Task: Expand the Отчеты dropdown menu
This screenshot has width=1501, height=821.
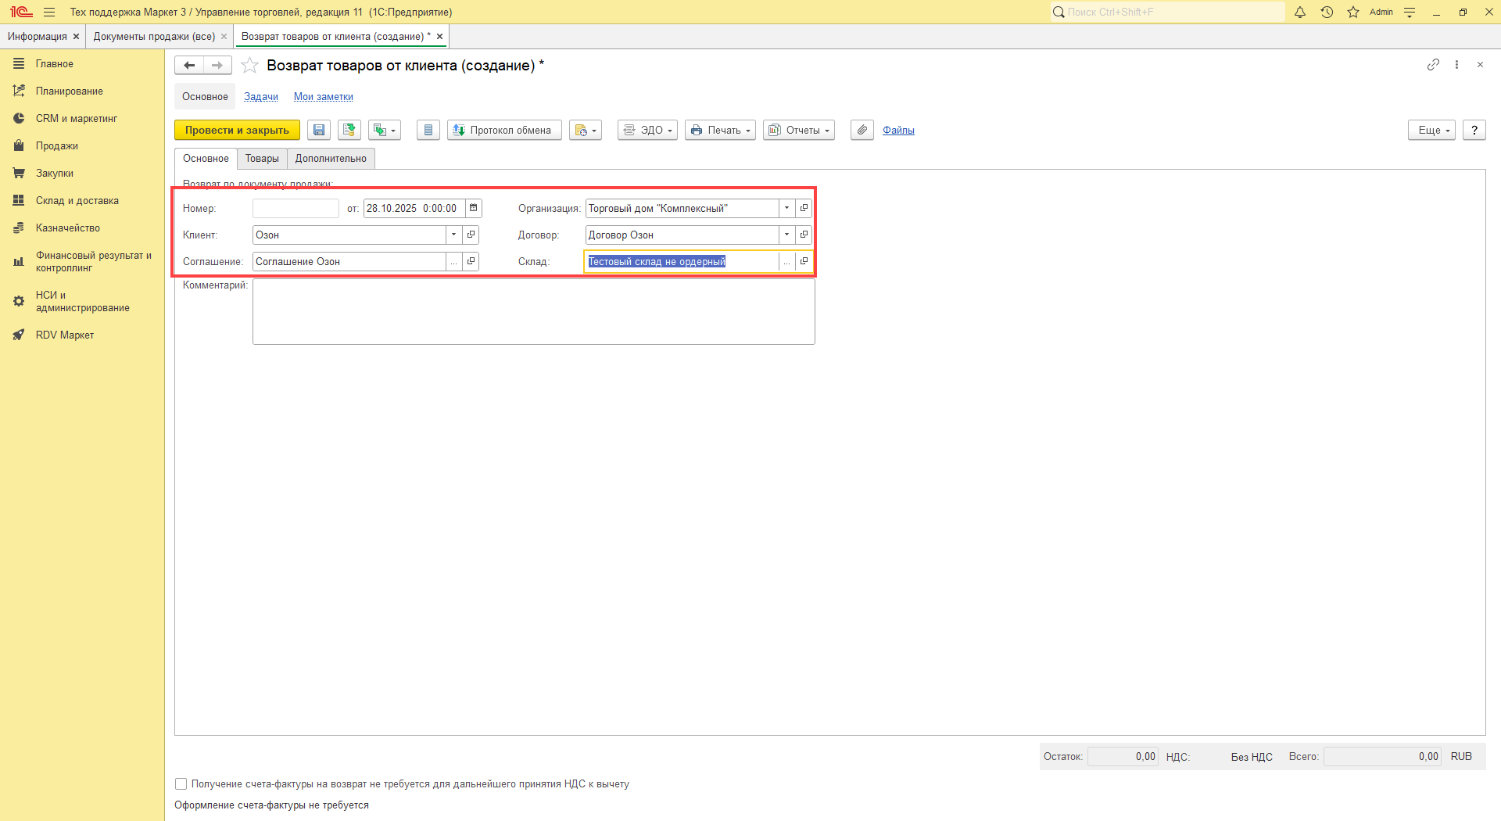Action: click(799, 130)
